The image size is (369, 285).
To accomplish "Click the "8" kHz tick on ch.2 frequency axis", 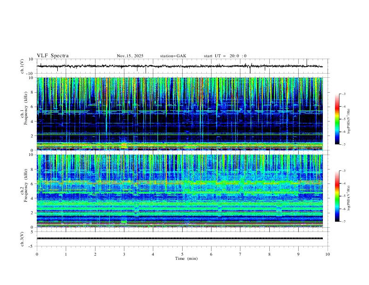I will (x=33, y=170).
